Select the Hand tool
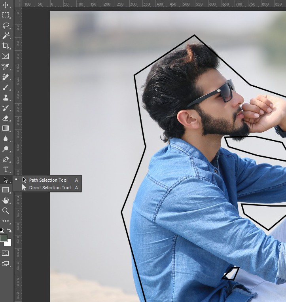 pyautogui.click(x=6, y=201)
